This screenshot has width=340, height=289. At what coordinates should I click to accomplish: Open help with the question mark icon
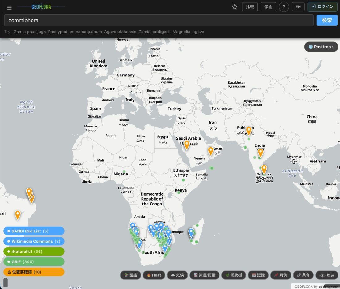click(284, 7)
